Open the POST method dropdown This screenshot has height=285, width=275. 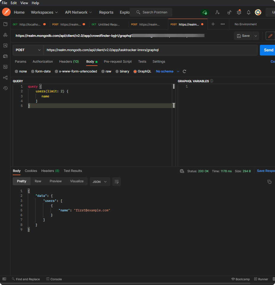(x=28, y=50)
